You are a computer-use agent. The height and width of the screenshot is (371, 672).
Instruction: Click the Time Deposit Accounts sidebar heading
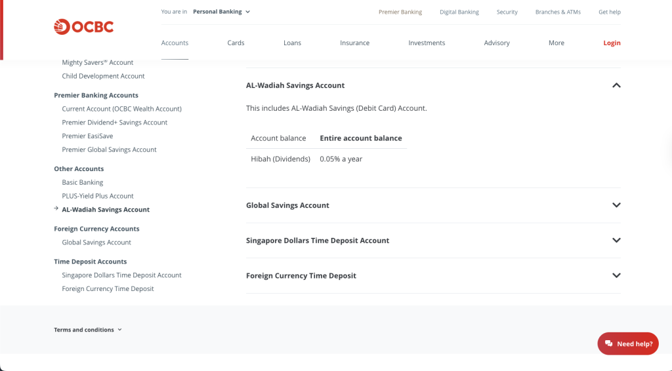tap(91, 262)
